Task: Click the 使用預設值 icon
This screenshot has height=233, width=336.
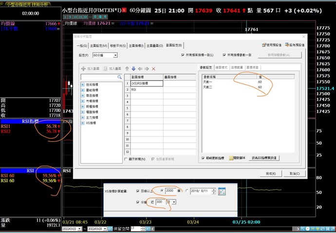Action: point(264,45)
